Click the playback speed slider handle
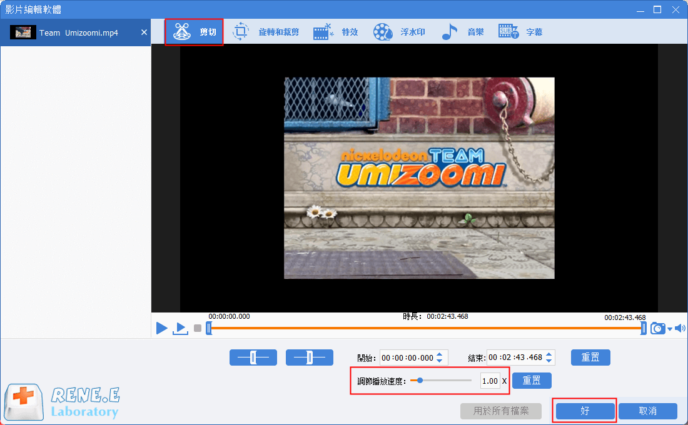 pyautogui.click(x=420, y=380)
